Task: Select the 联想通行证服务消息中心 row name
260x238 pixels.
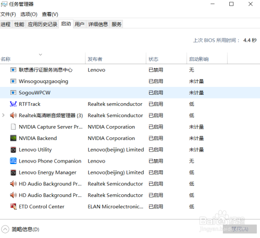Action: click(46, 70)
